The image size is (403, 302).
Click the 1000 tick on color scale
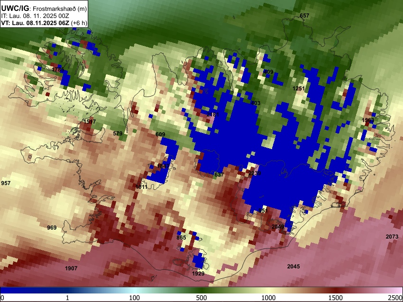(268, 298)
